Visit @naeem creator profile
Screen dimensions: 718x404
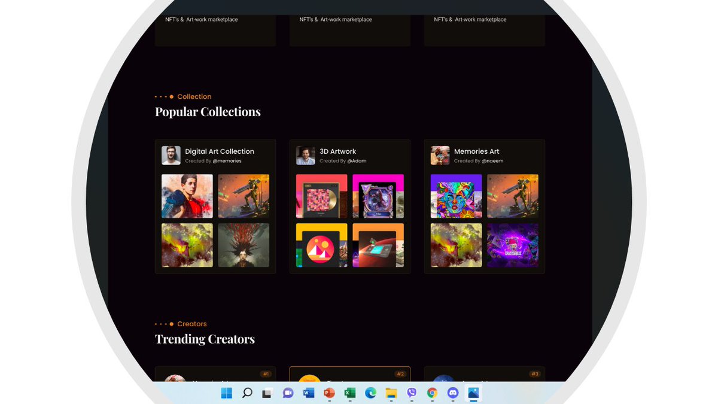coord(492,161)
